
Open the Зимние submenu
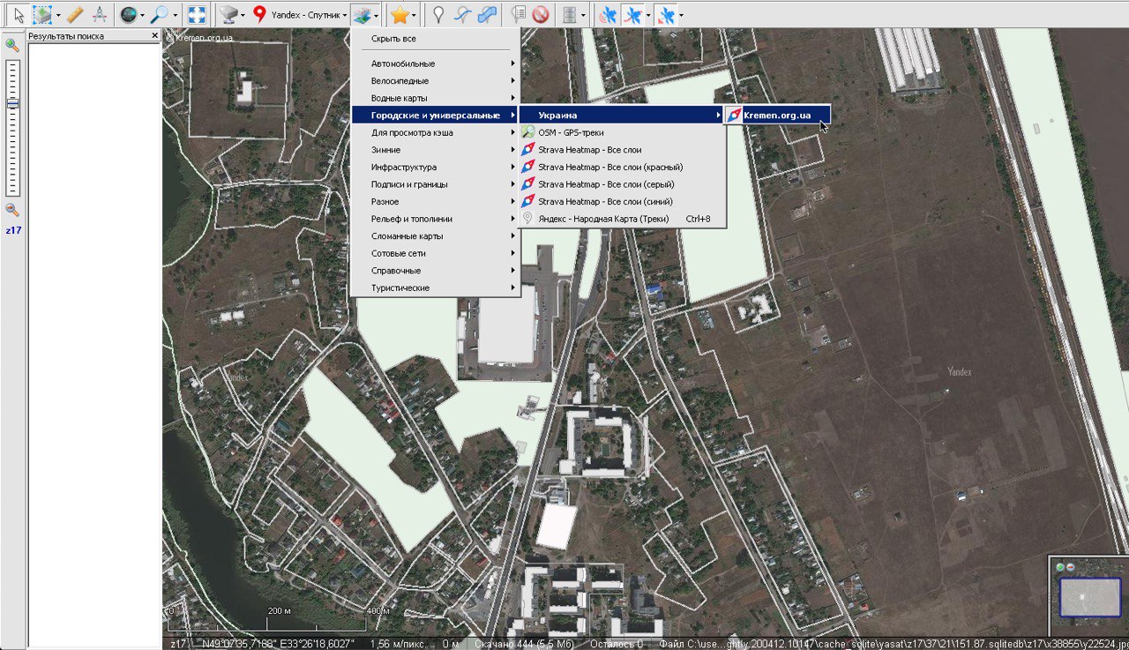[436, 150]
